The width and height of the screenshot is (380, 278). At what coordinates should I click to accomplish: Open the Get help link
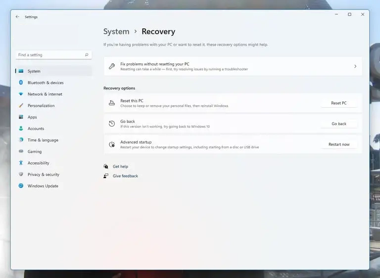pos(120,167)
